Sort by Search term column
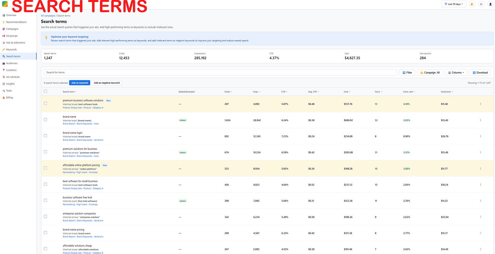Viewport: 495px width, 254px height. pos(70,92)
